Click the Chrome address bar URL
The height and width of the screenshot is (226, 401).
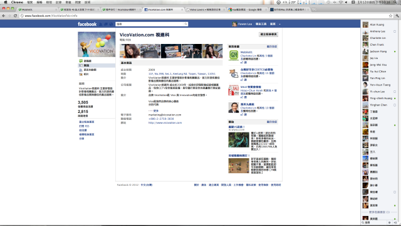click(51, 16)
